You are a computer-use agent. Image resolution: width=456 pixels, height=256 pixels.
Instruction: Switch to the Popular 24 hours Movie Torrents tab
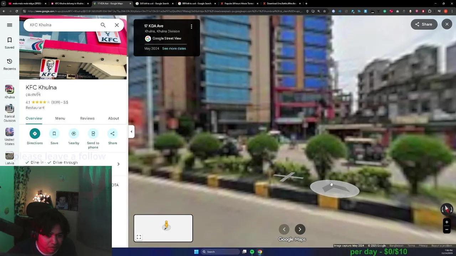(x=239, y=4)
